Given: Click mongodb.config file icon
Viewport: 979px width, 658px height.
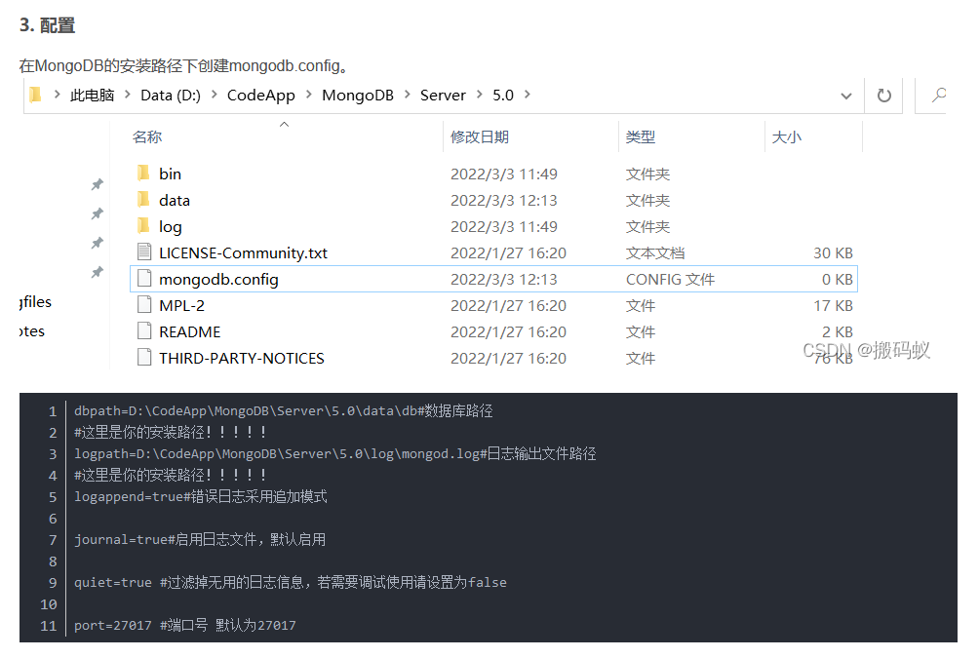Looking at the screenshot, I should [x=144, y=279].
